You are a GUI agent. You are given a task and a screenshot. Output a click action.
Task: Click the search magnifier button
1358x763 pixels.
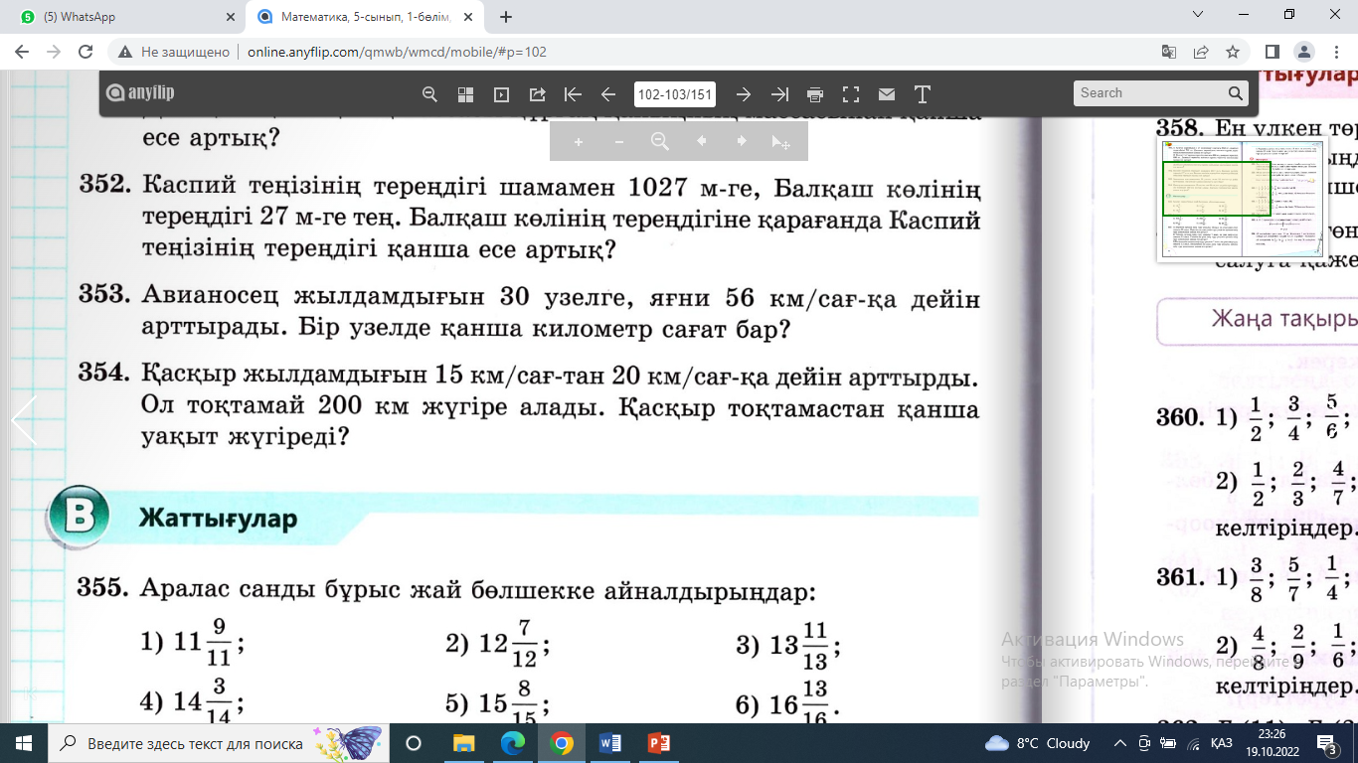[x=1236, y=93]
